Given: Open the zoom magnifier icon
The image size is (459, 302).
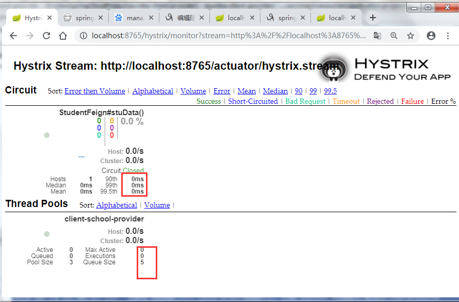Looking at the screenshot, I should click(x=394, y=36).
